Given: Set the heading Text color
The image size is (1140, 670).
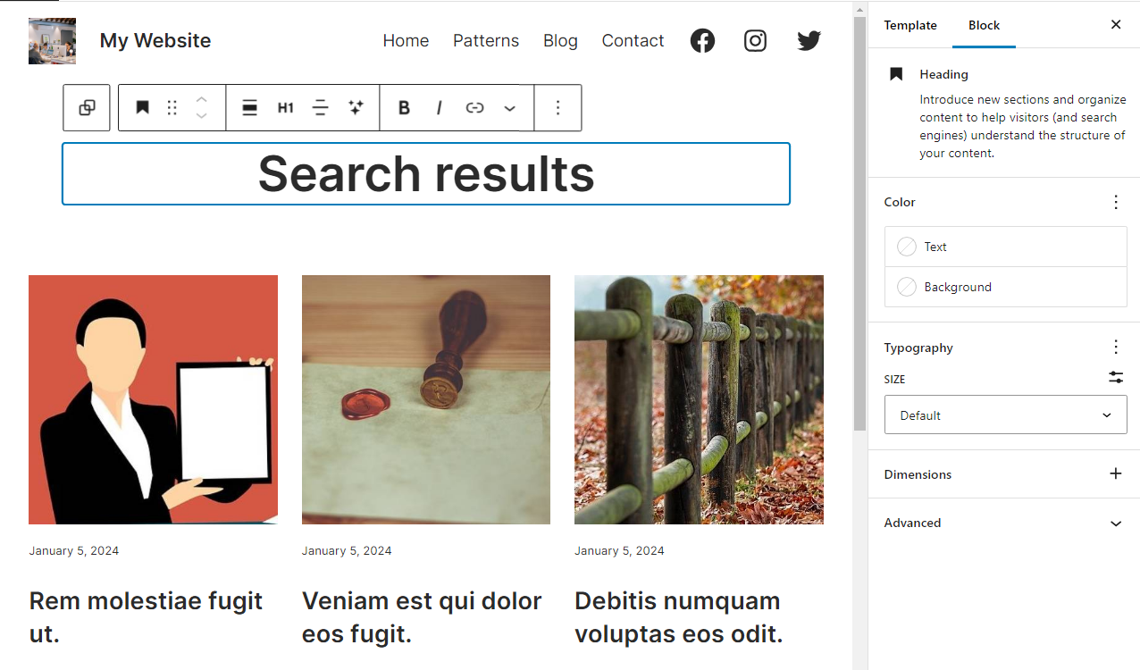Looking at the screenshot, I should click(935, 247).
